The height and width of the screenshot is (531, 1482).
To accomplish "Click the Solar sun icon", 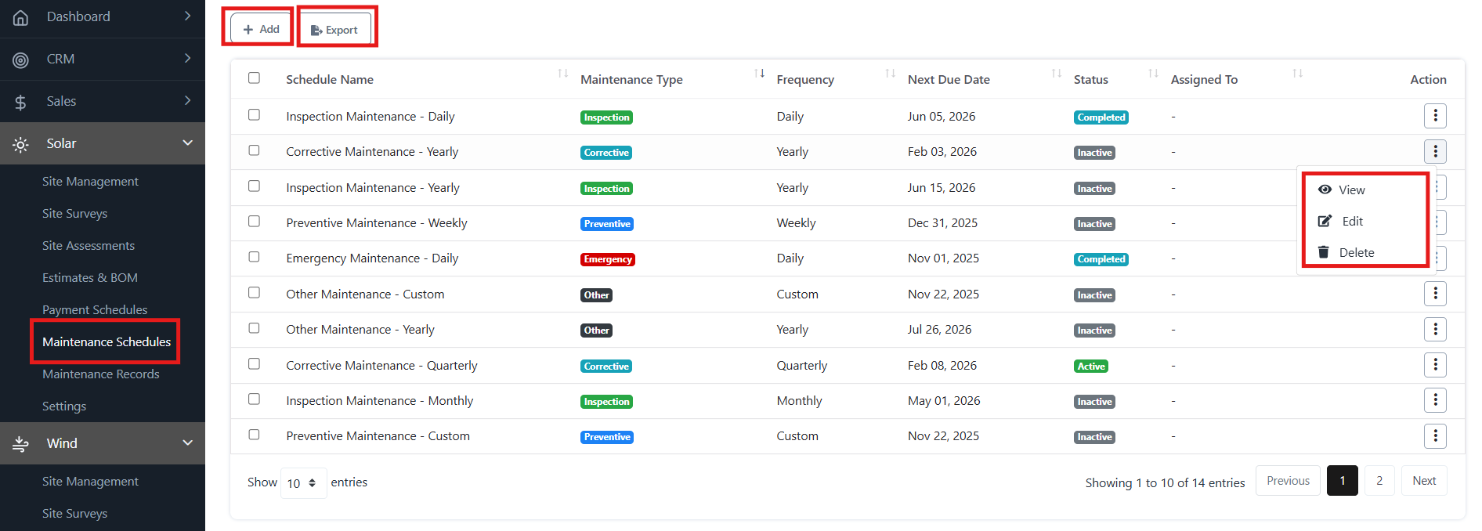I will pos(21,144).
